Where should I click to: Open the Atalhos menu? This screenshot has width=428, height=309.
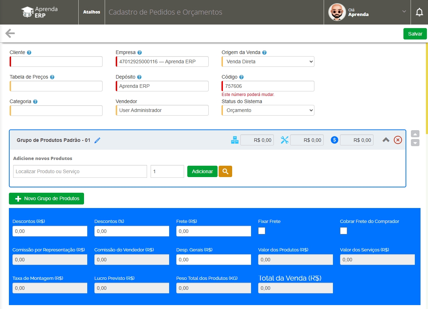pos(92,12)
